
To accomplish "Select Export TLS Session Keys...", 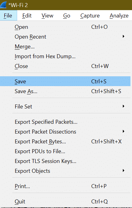I will click(65, 161).
